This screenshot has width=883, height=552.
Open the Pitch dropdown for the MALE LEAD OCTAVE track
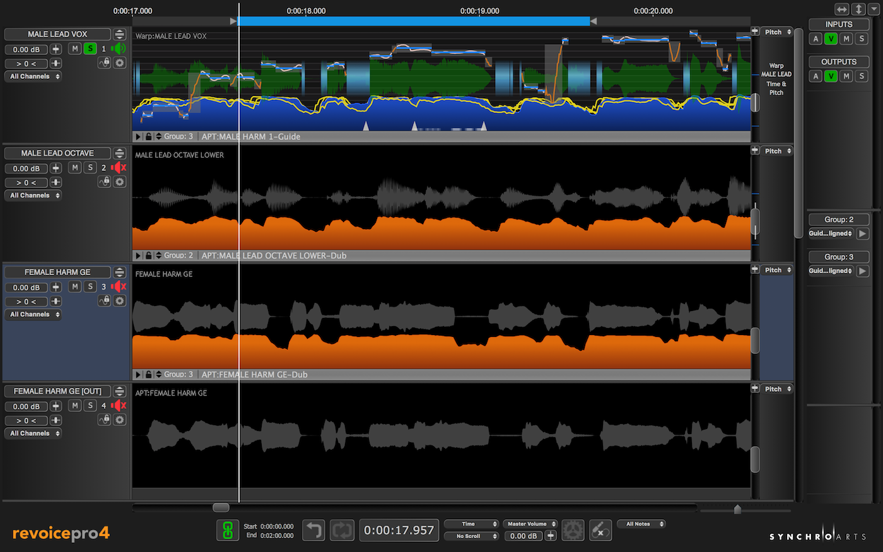[776, 151]
